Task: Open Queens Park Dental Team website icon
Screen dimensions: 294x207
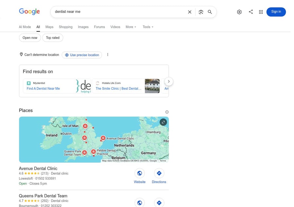Action: tap(139, 203)
